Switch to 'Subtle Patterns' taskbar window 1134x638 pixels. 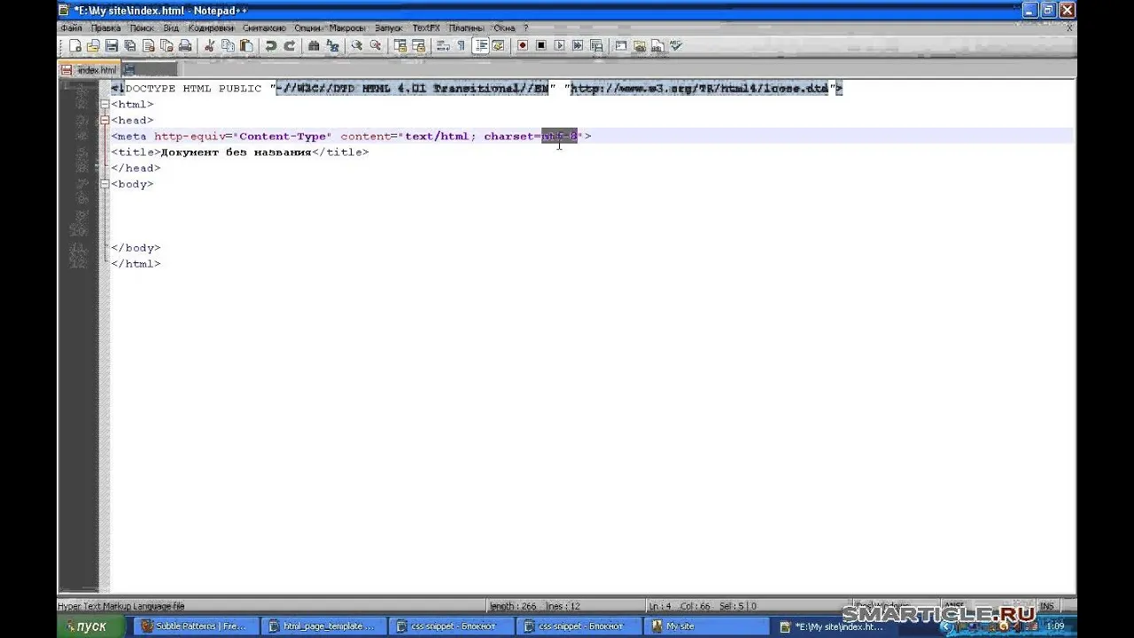click(x=197, y=626)
